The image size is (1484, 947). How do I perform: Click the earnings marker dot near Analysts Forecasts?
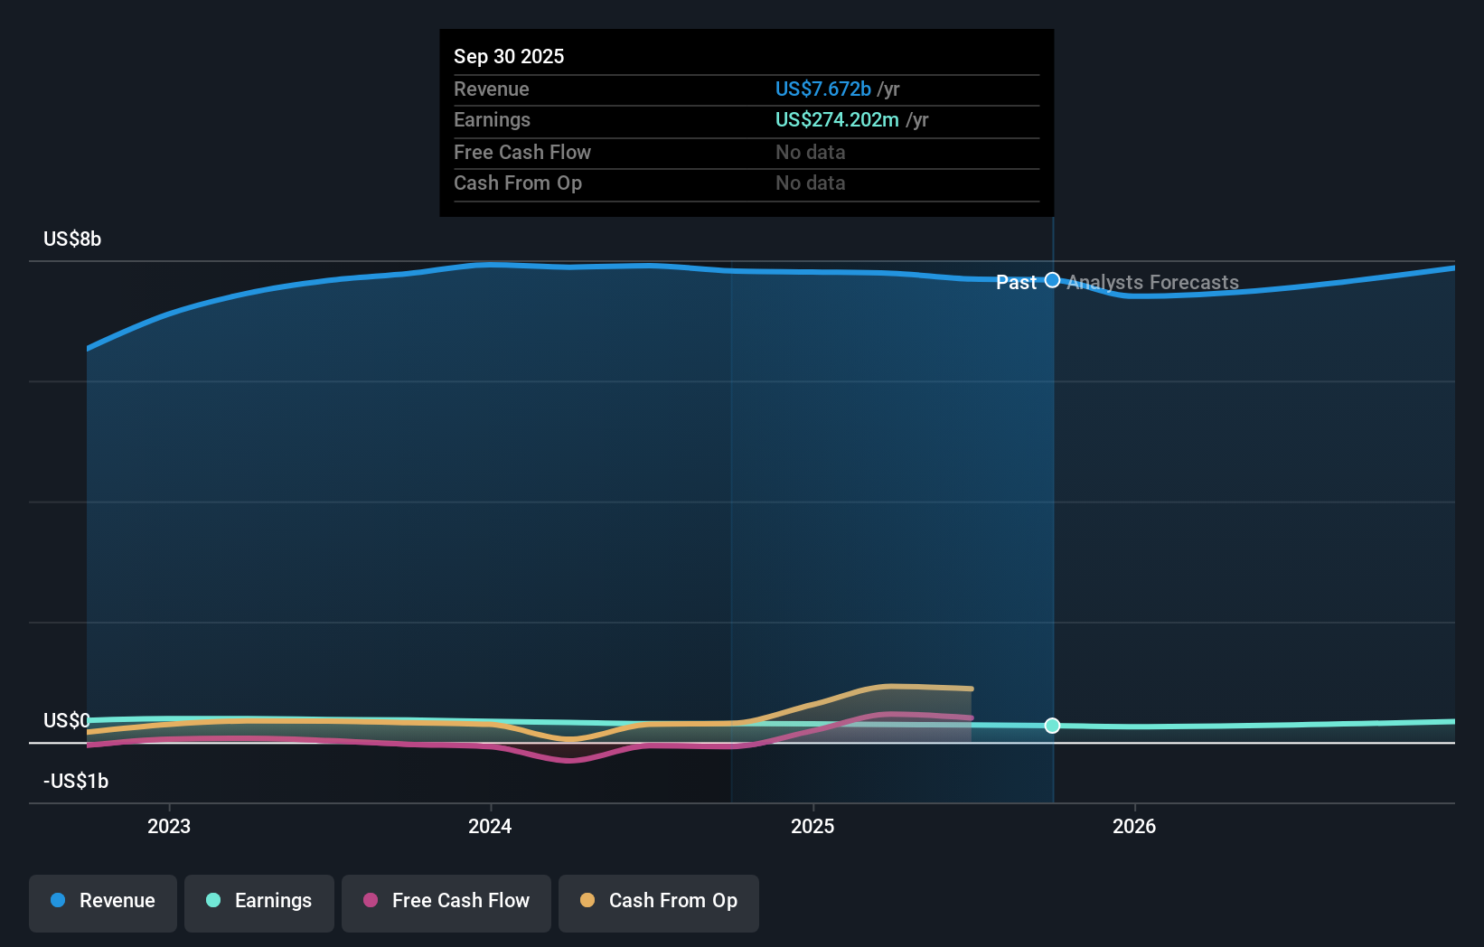coord(1052,726)
